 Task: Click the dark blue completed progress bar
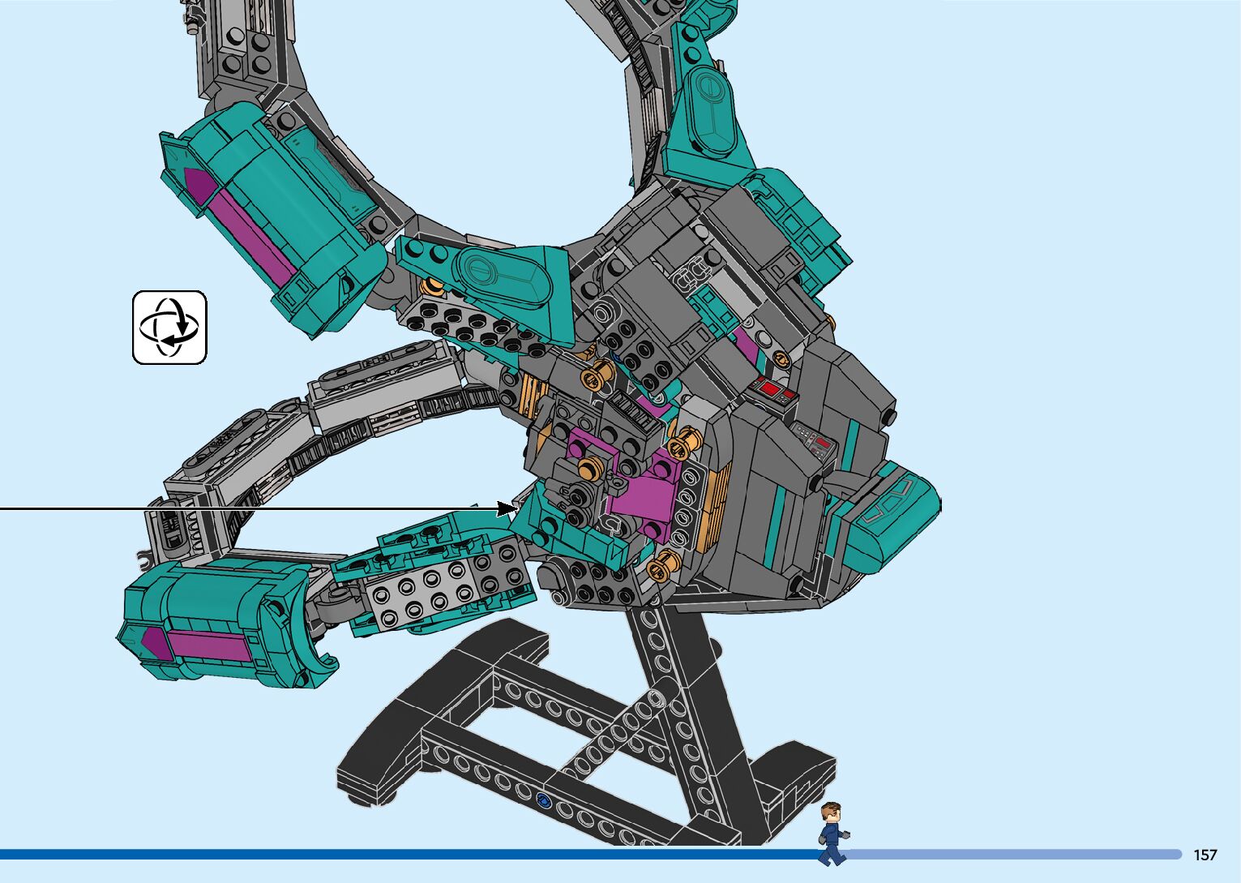(405, 854)
